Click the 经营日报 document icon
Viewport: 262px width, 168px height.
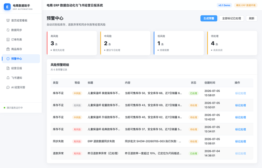coord(8,68)
